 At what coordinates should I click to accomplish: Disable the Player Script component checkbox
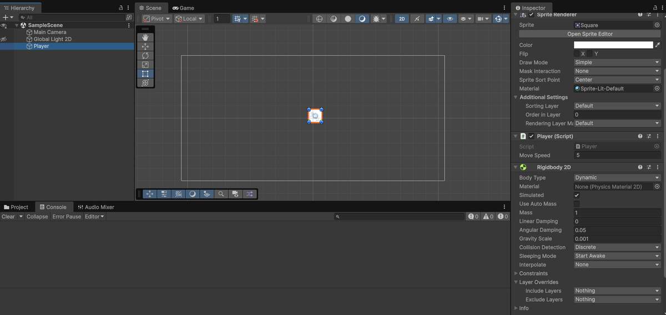pyautogui.click(x=531, y=136)
